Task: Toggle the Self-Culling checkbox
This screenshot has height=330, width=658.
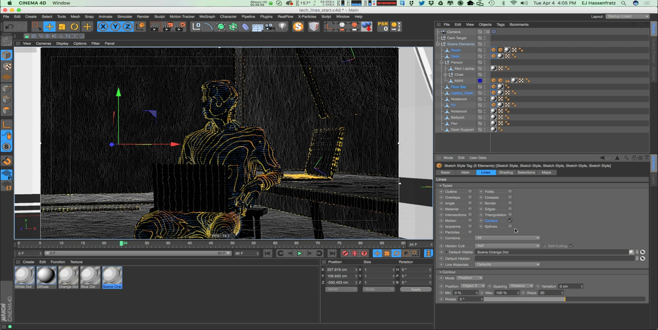Action: (571, 246)
